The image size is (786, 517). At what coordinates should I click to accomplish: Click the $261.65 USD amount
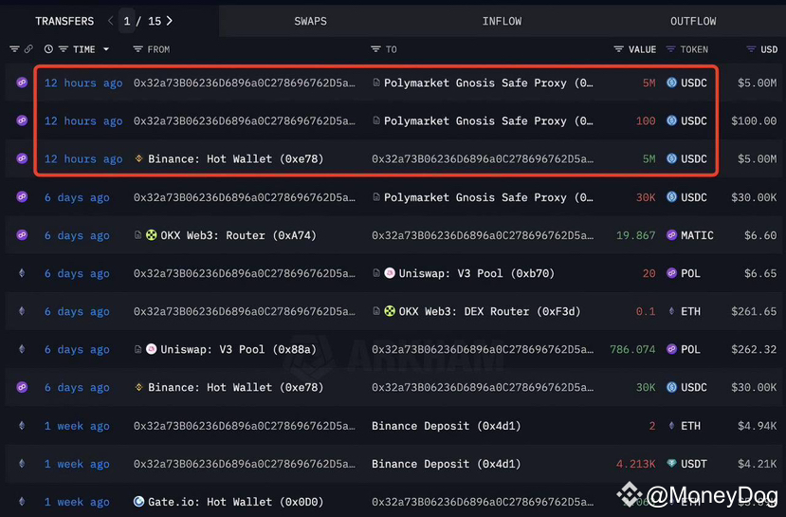point(754,311)
